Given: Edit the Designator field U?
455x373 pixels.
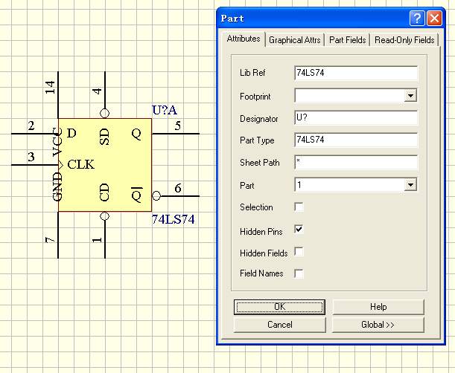Looking at the screenshot, I should pyautogui.click(x=356, y=118).
